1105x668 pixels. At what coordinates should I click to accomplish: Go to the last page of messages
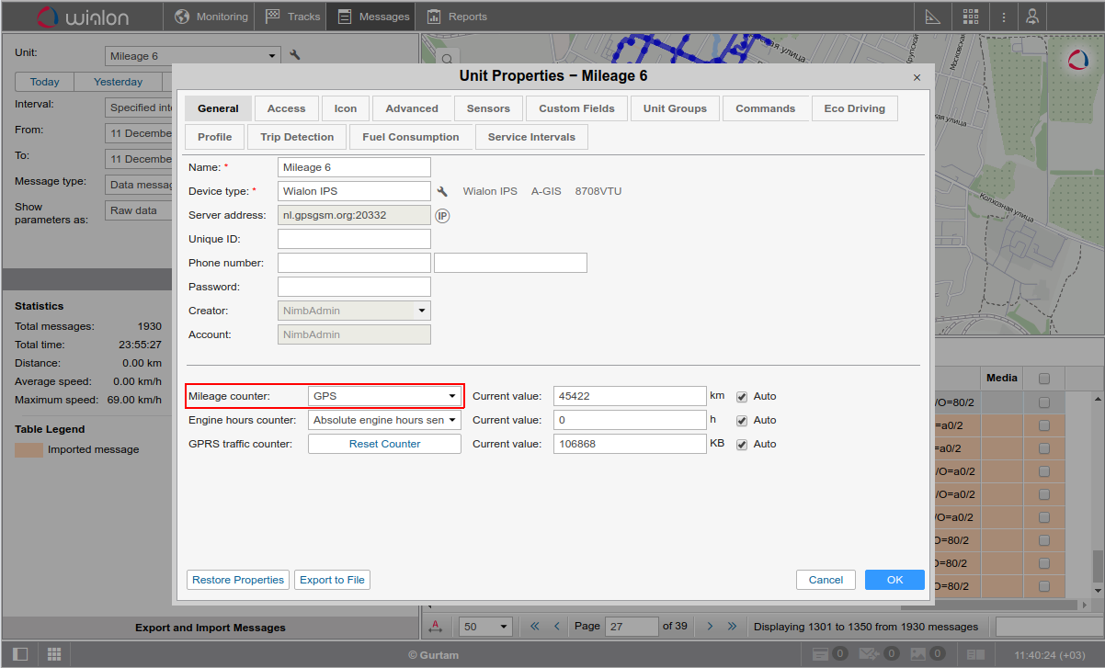pyautogui.click(x=733, y=627)
